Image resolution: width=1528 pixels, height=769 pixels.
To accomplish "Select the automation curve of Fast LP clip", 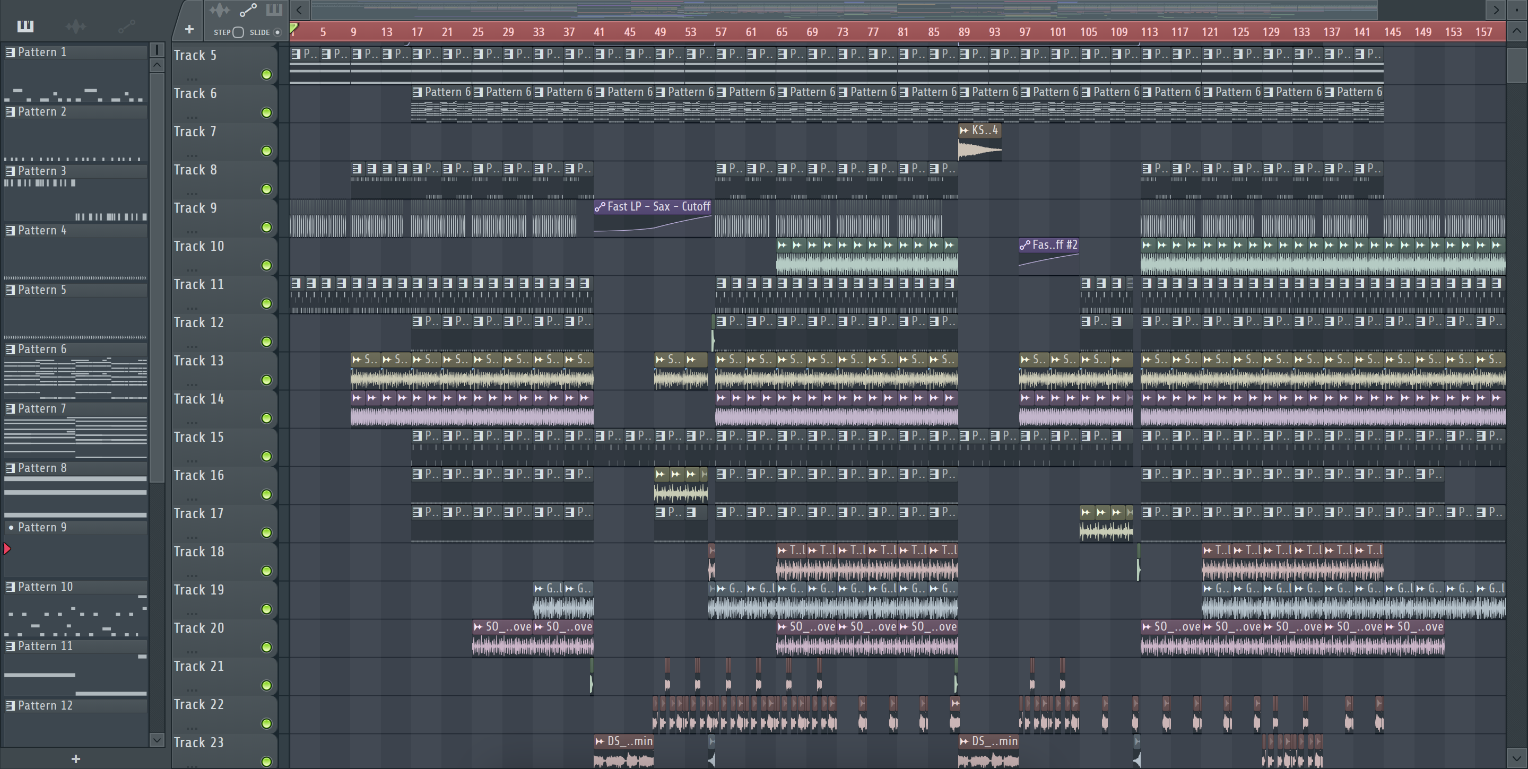I will pos(653,225).
